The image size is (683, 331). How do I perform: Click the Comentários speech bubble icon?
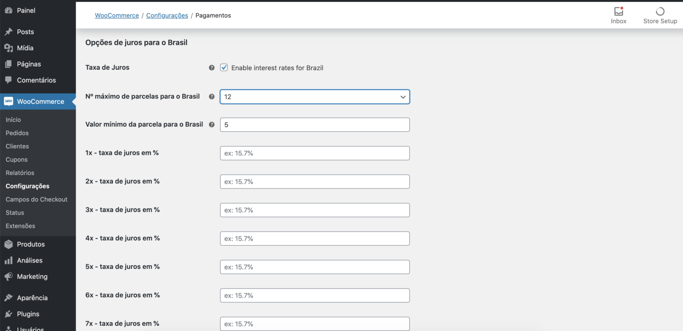8,80
